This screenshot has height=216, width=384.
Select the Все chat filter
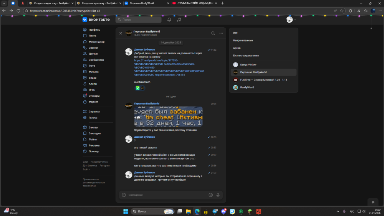pyautogui.click(x=235, y=33)
